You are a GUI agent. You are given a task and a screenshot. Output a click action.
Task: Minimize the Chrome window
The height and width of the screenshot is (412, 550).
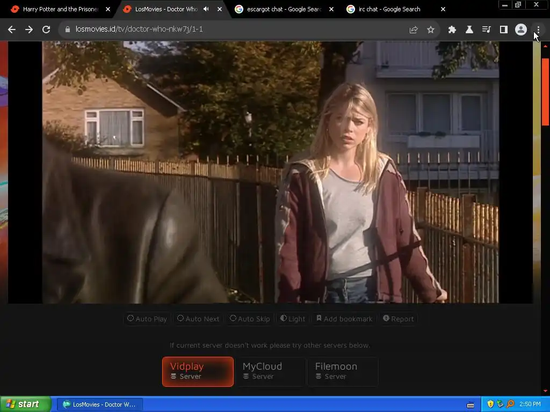(505, 4)
